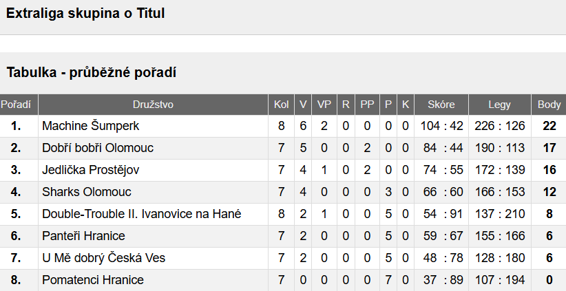
Task: Sort by the Skóre column header
Action: tap(441, 105)
